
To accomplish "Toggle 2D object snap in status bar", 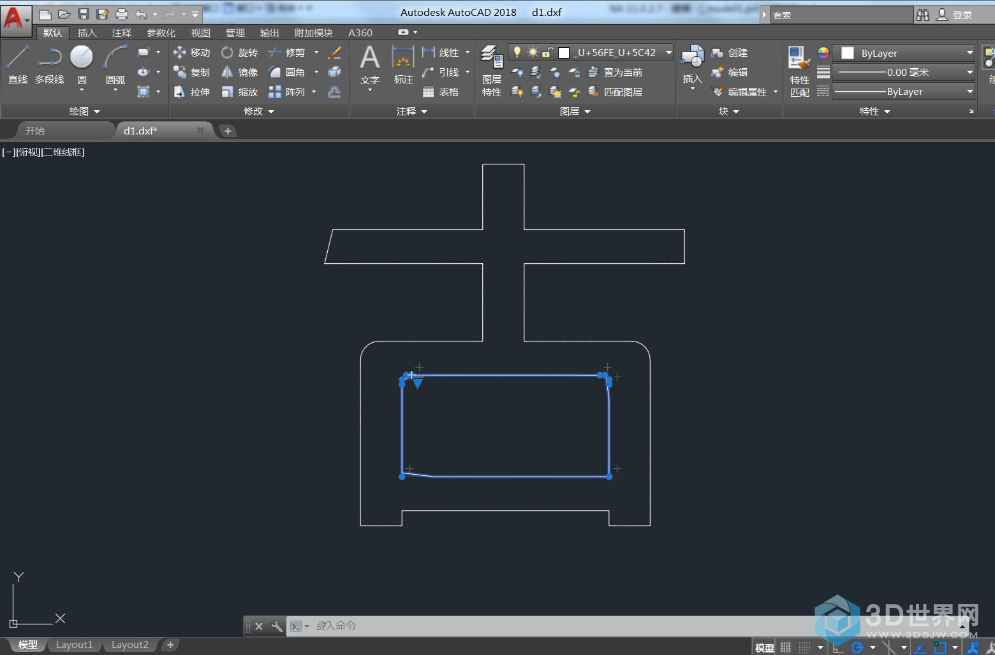I will (x=940, y=647).
